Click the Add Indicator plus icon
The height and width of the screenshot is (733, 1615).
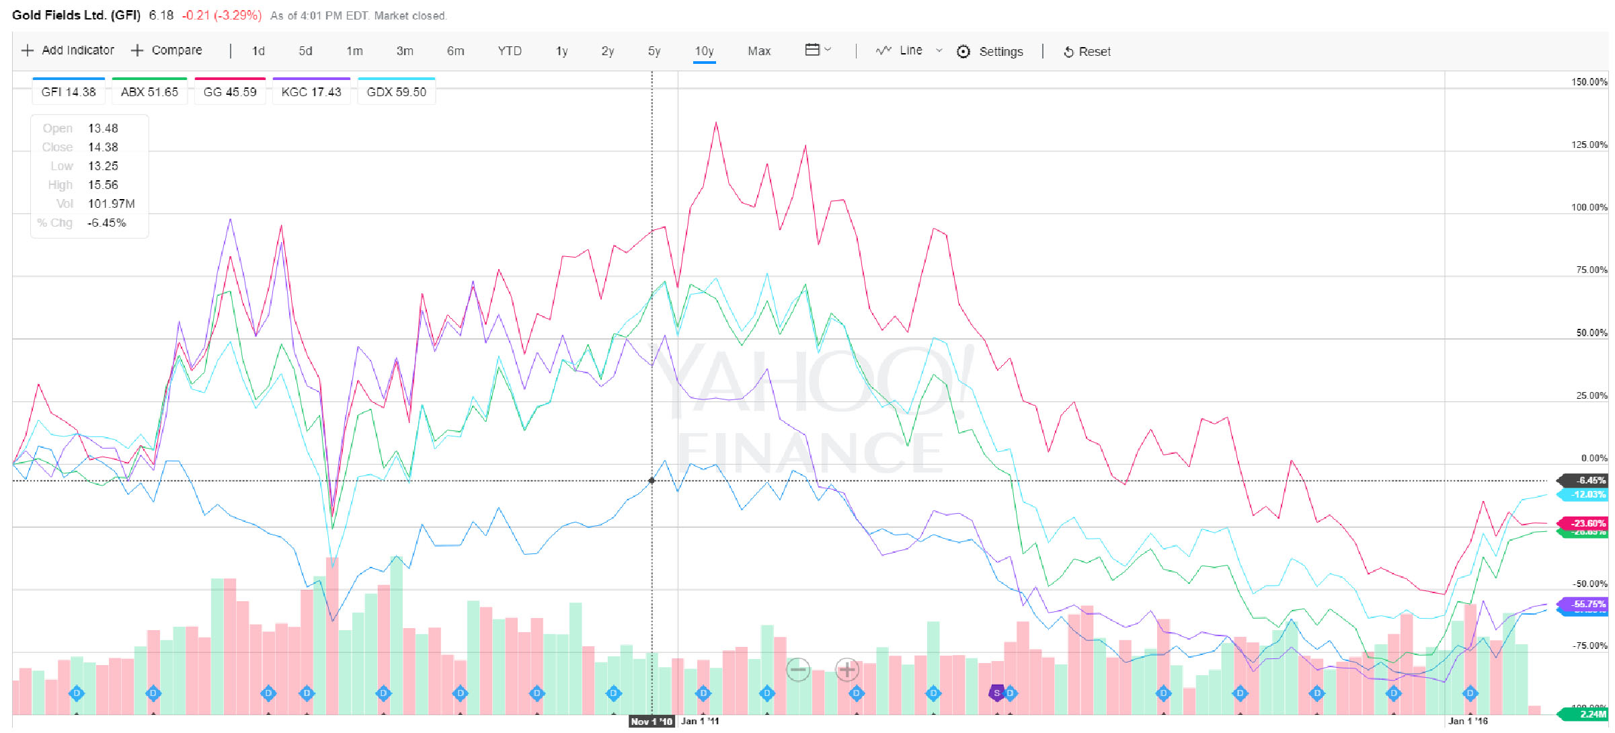pos(28,50)
